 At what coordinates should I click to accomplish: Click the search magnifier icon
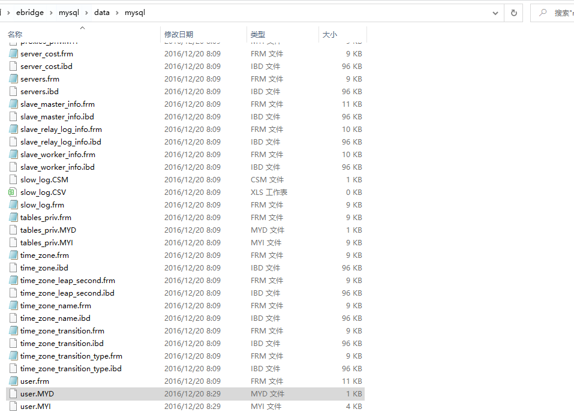(x=543, y=13)
